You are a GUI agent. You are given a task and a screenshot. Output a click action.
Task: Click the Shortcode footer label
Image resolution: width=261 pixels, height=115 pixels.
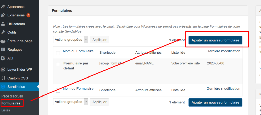coord(107,90)
